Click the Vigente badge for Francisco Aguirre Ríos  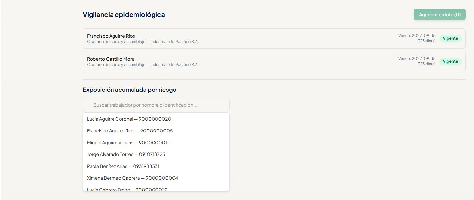tap(450, 38)
